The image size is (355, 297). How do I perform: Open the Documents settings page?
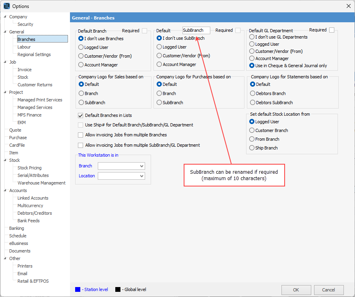point(20,251)
